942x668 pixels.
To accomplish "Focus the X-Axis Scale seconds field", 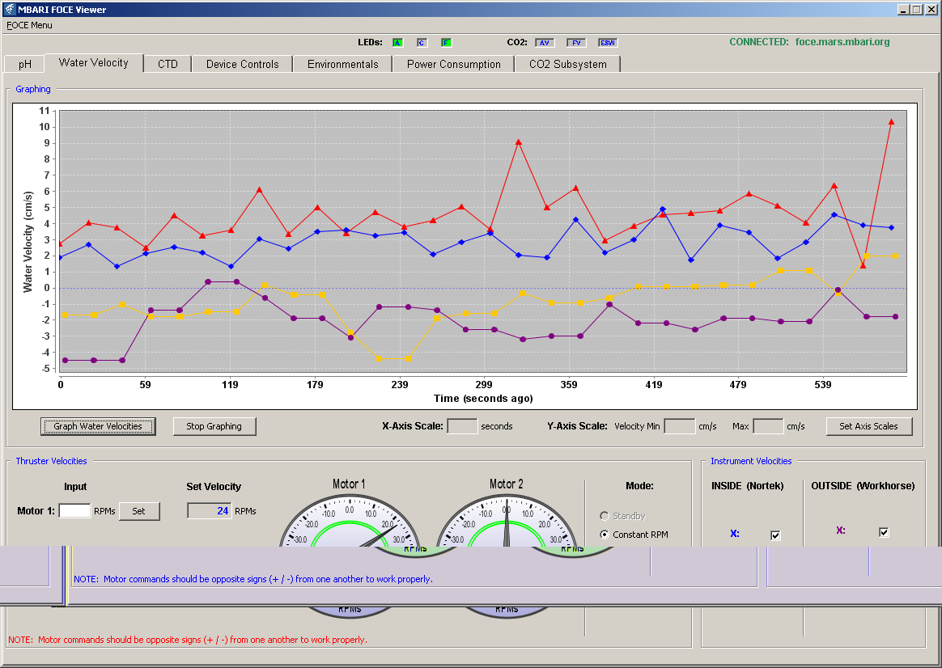I will coord(463,426).
